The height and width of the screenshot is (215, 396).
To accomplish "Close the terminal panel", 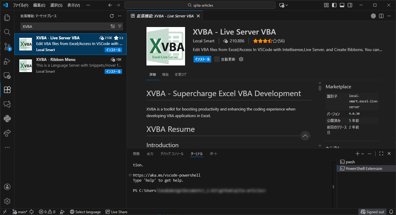I will (x=389, y=153).
